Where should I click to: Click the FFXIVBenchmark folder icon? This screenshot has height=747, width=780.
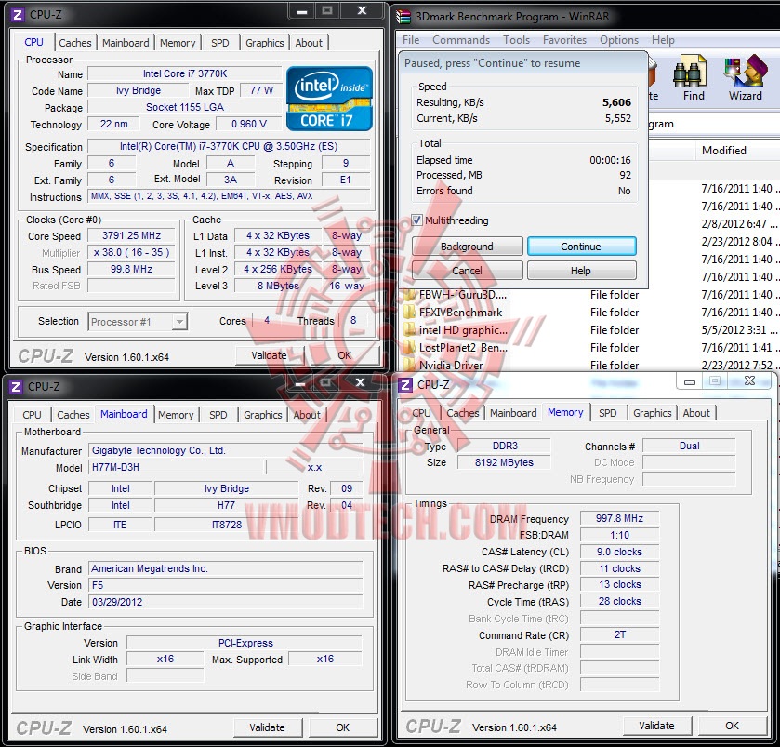(x=409, y=313)
